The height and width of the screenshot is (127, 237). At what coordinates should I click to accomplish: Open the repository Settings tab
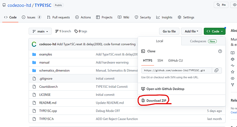[x=186, y=17]
